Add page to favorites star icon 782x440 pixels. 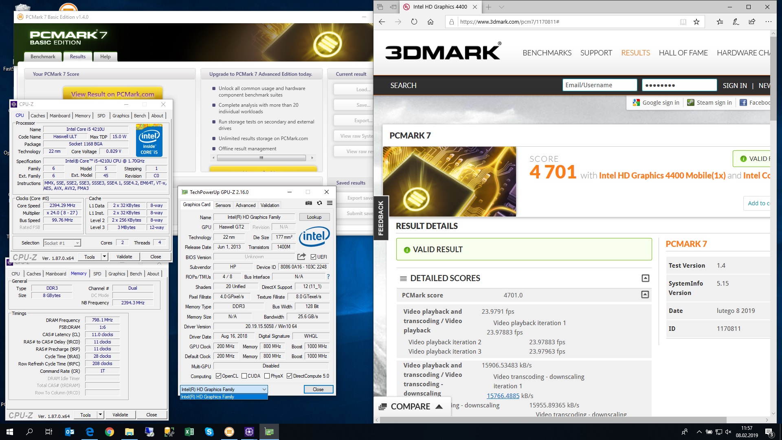tap(696, 22)
